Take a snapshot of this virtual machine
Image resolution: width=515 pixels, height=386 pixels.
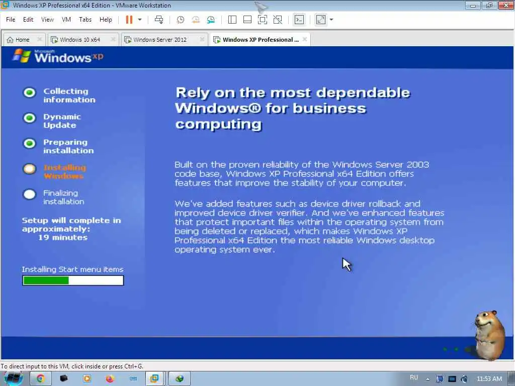click(x=181, y=20)
